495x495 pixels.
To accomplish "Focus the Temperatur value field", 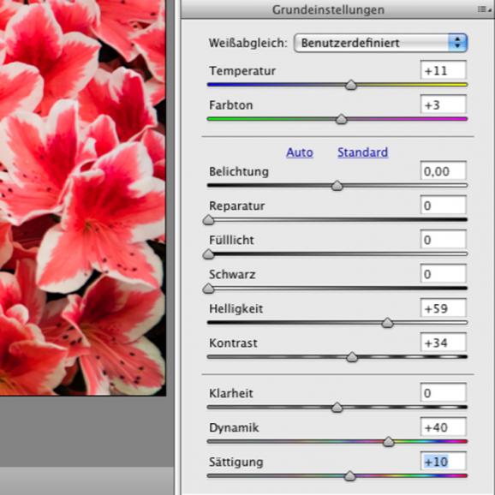I will pos(444,70).
